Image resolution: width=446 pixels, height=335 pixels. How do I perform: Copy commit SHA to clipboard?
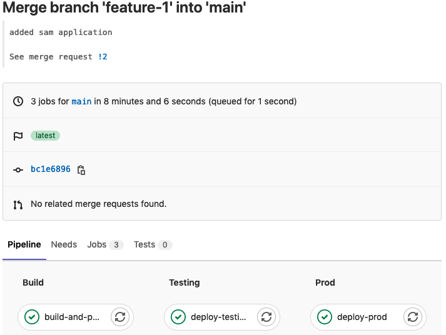pos(81,170)
